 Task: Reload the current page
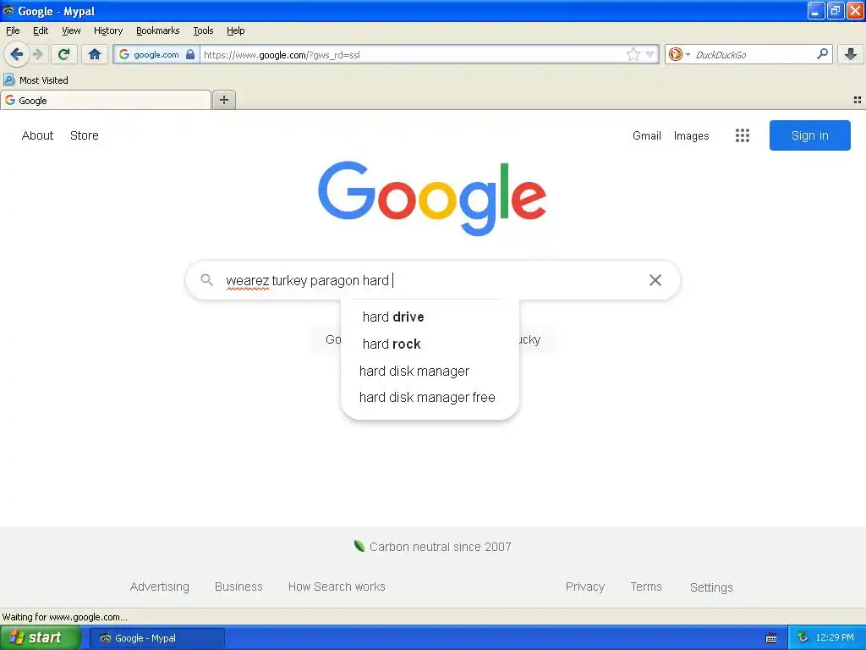[64, 54]
